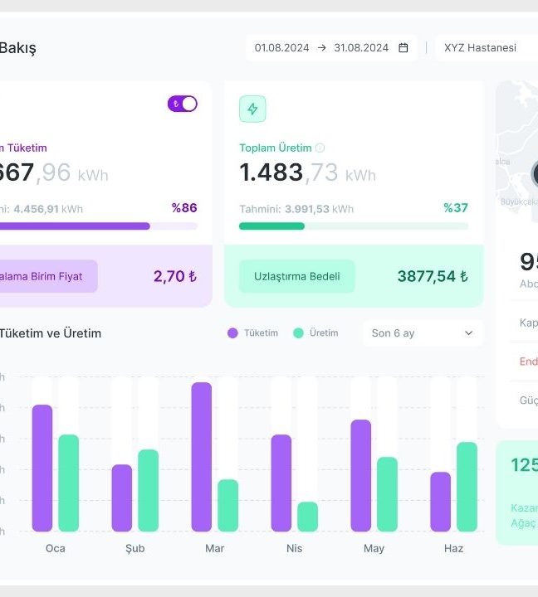Select the May green production bar
Image resolution: width=538 pixels, height=597 pixels.
(x=388, y=494)
